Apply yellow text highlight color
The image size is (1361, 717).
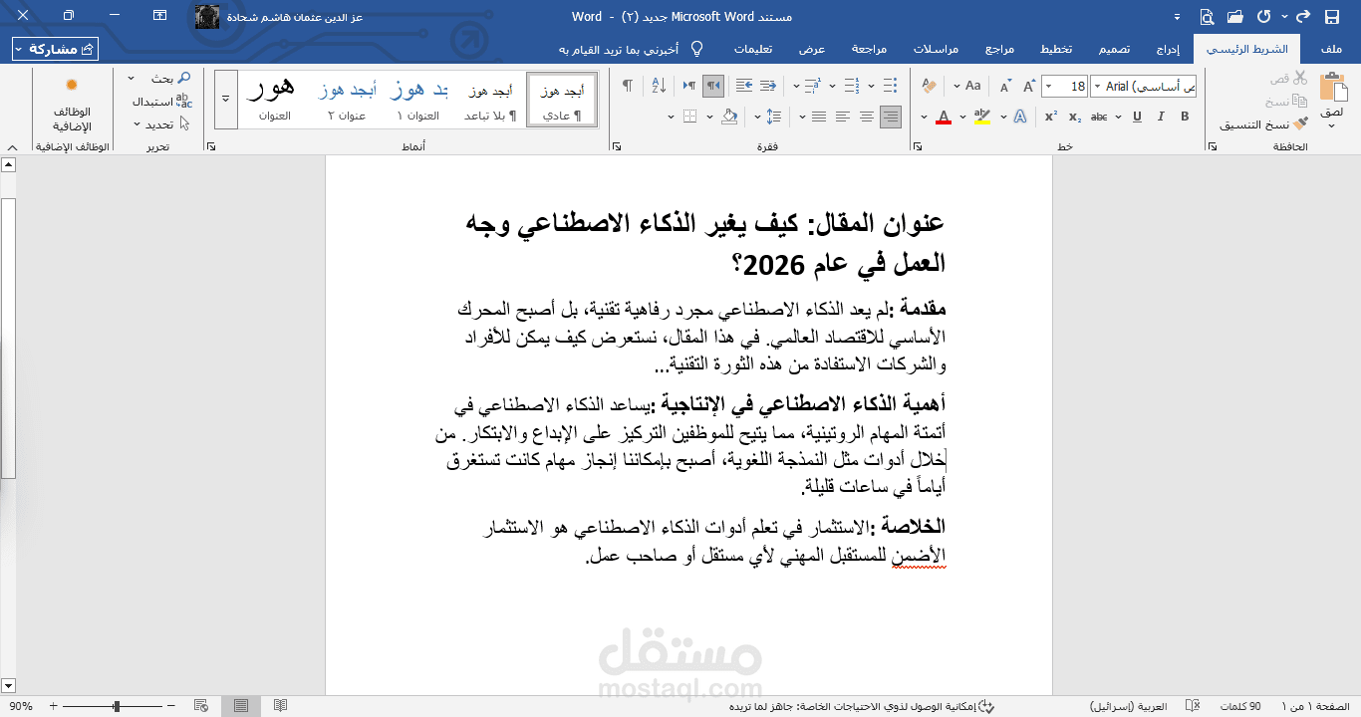(982, 116)
